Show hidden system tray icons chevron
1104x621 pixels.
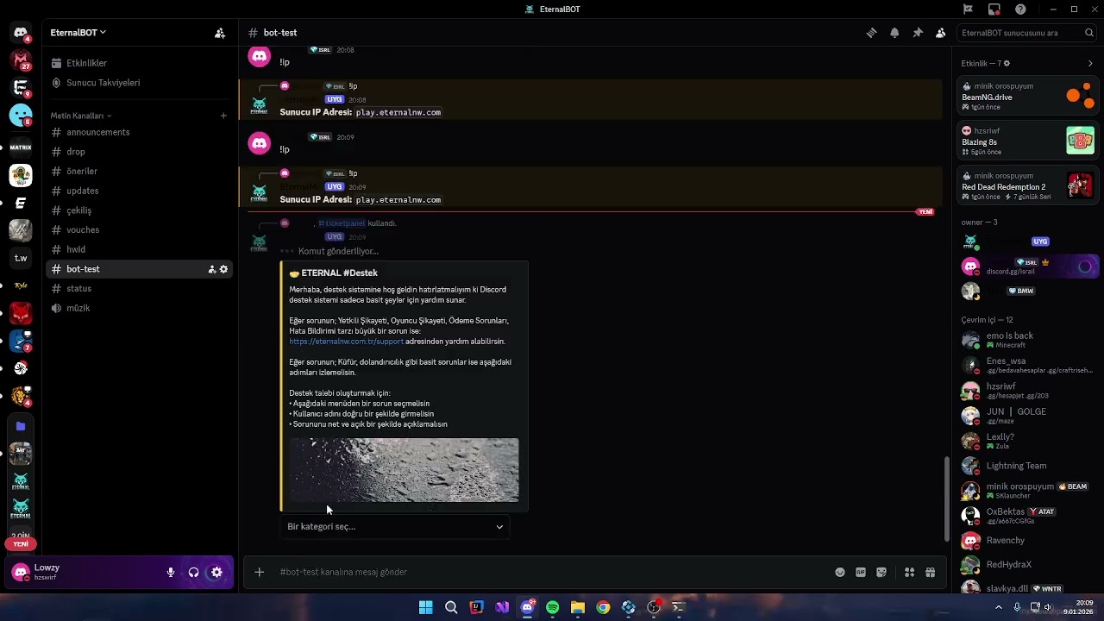click(x=999, y=607)
